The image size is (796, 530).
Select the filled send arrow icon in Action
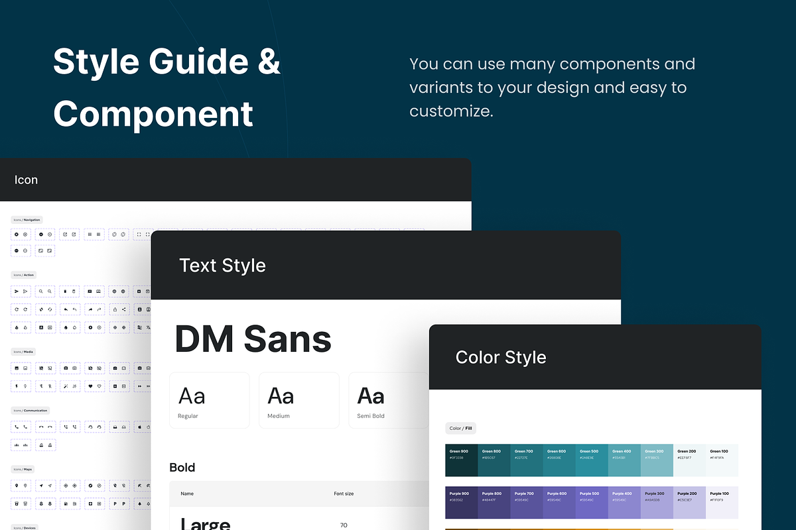tap(17, 291)
